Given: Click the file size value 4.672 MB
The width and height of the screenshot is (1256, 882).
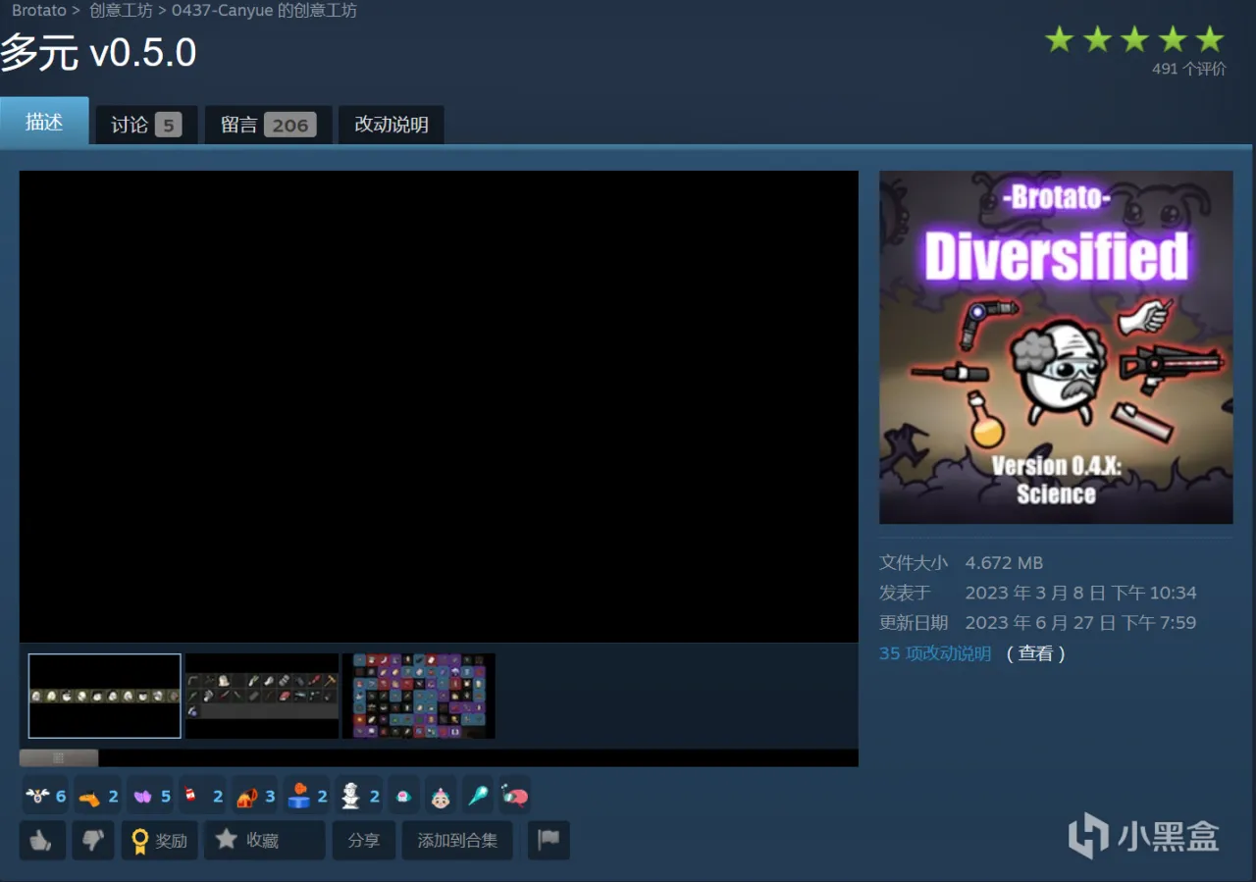Looking at the screenshot, I should coord(1004,563).
